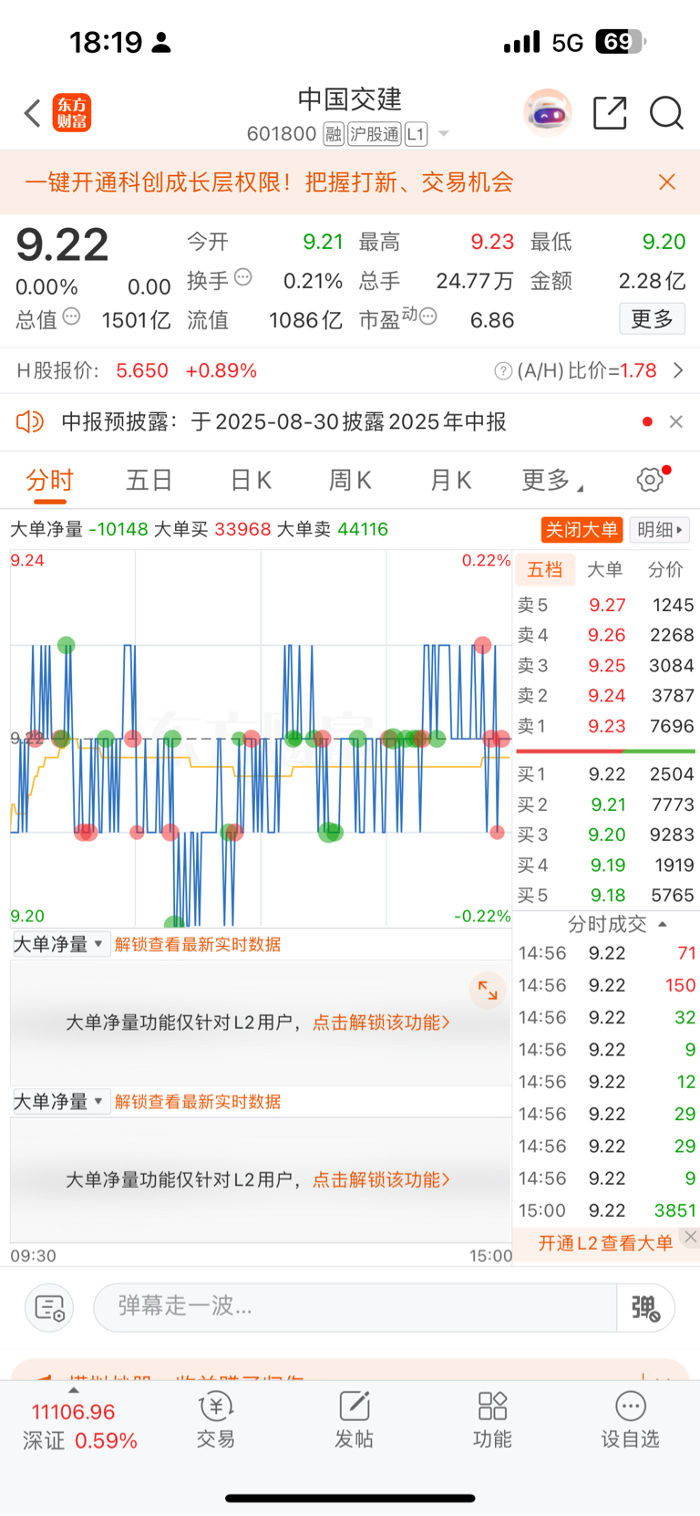The height and width of the screenshot is (1516, 700).
Task: Open the search magnifier icon
Action: click(666, 113)
